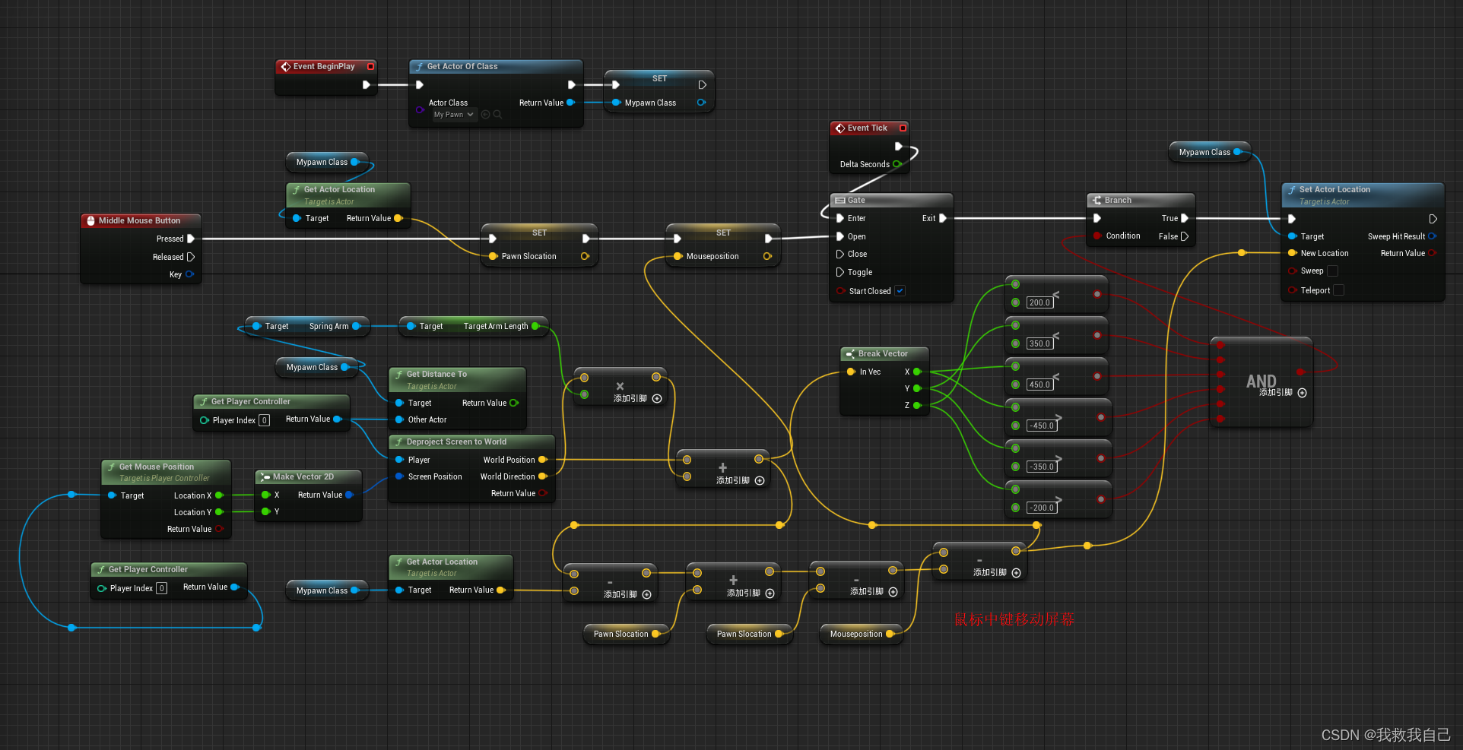Open the My Pawn actor class dropdown
Image resolution: width=1463 pixels, height=750 pixels.
pos(454,115)
